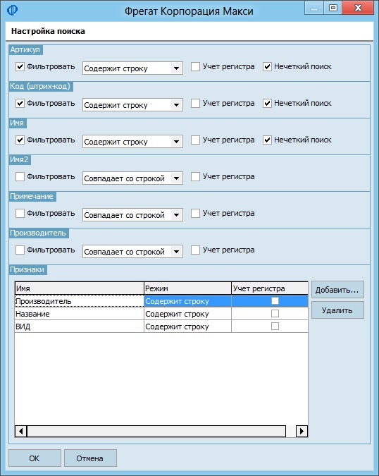The width and height of the screenshot is (379, 476).
Task: Click the Учет регистра column header
Action: [x=270, y=288]
